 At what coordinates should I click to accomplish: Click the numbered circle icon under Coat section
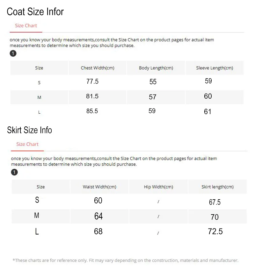[x=13, y=53]
